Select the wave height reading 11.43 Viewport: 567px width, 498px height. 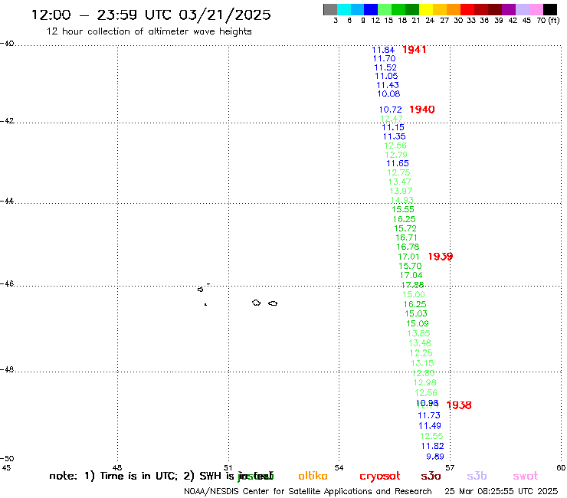point(388,85)
